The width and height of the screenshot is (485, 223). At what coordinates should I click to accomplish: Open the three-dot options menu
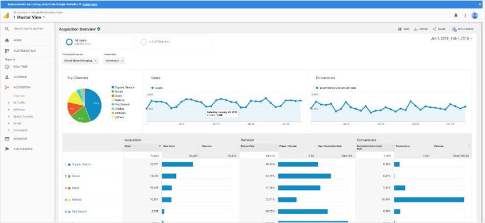(465, 15)
